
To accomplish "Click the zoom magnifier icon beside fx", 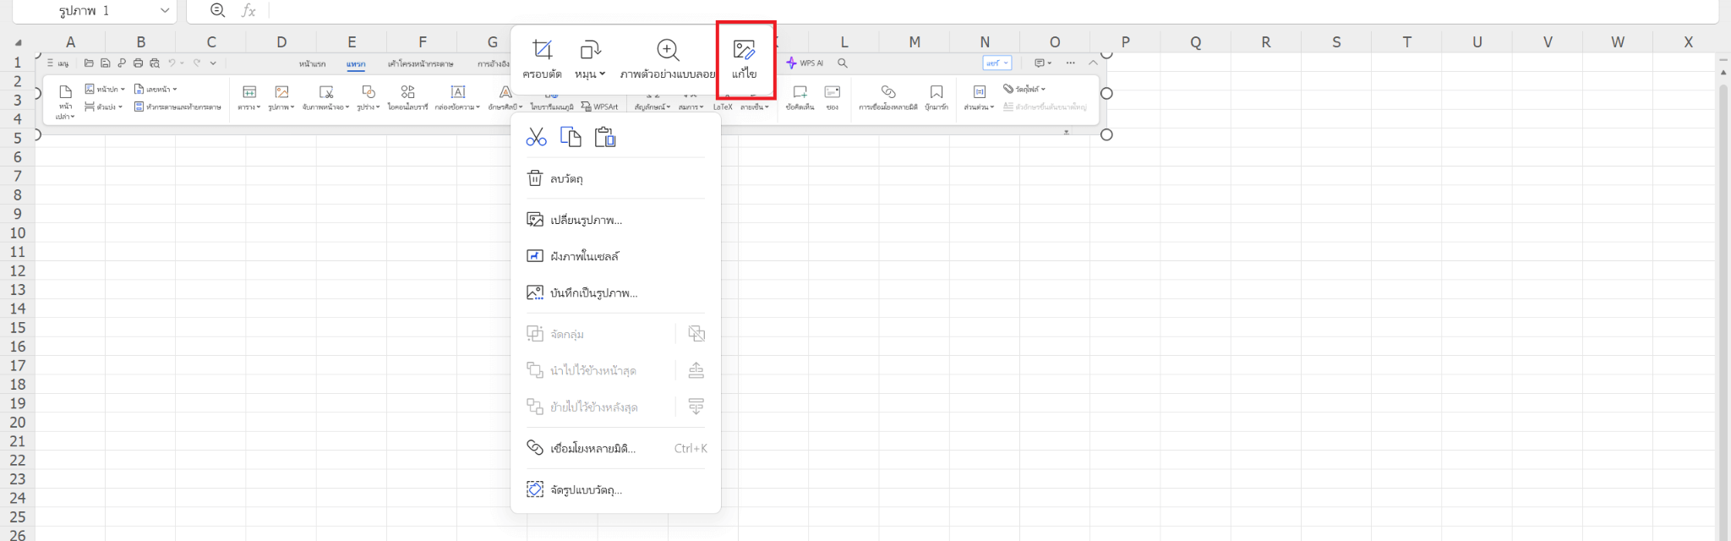I will click(x=217, y=10).
